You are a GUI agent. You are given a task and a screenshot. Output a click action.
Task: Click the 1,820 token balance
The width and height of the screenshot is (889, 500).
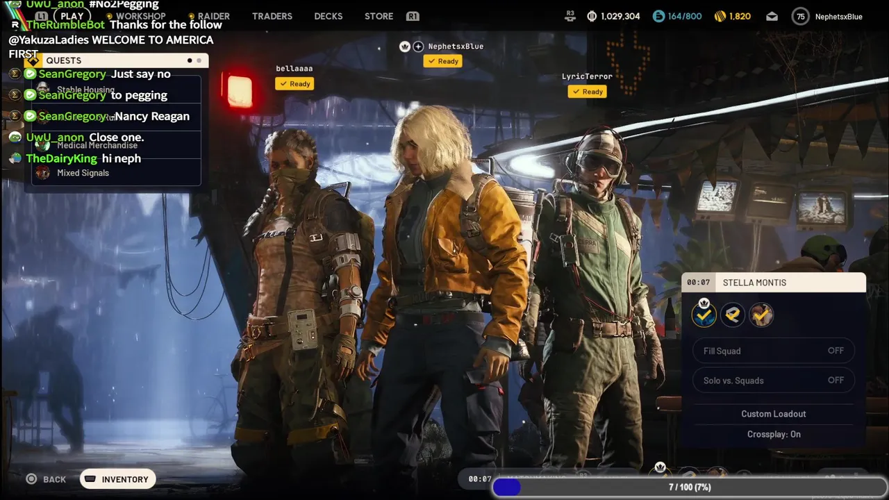[740, 16]
